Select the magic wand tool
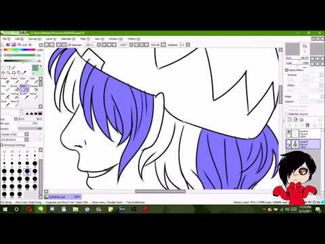The image size is (325, 244). [x=14, y=68]
